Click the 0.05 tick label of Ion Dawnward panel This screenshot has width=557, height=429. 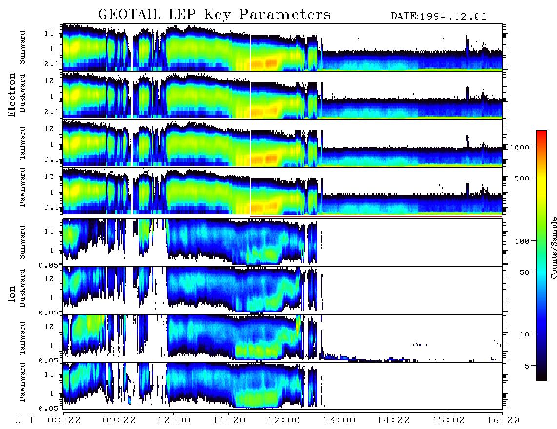pos(48,409)
